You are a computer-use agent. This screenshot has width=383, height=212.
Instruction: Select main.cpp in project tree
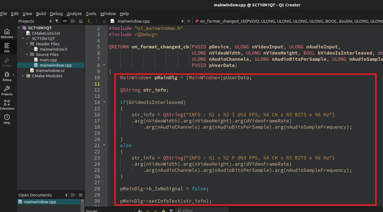48,60
